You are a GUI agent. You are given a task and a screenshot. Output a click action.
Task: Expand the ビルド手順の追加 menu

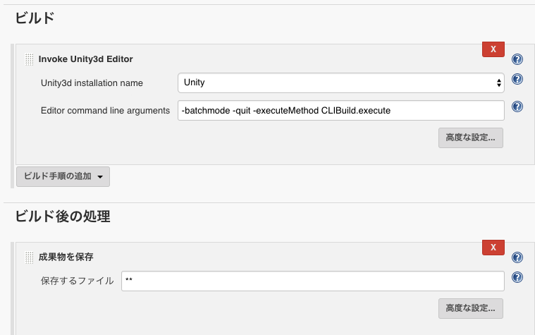click(63, 176)
